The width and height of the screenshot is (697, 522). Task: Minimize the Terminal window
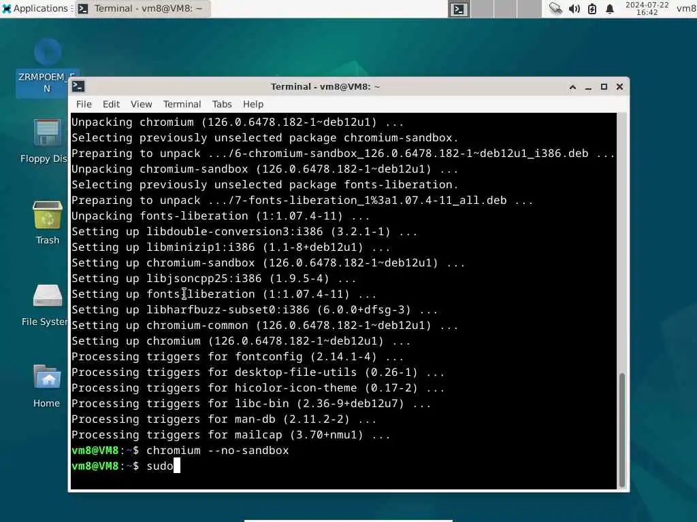click(x=588, y=88)
